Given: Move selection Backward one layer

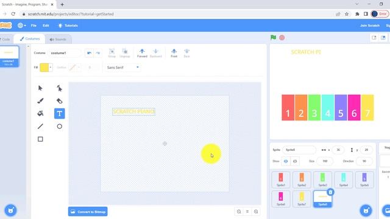Looking at the screenshot, I should tap(156, 53).
